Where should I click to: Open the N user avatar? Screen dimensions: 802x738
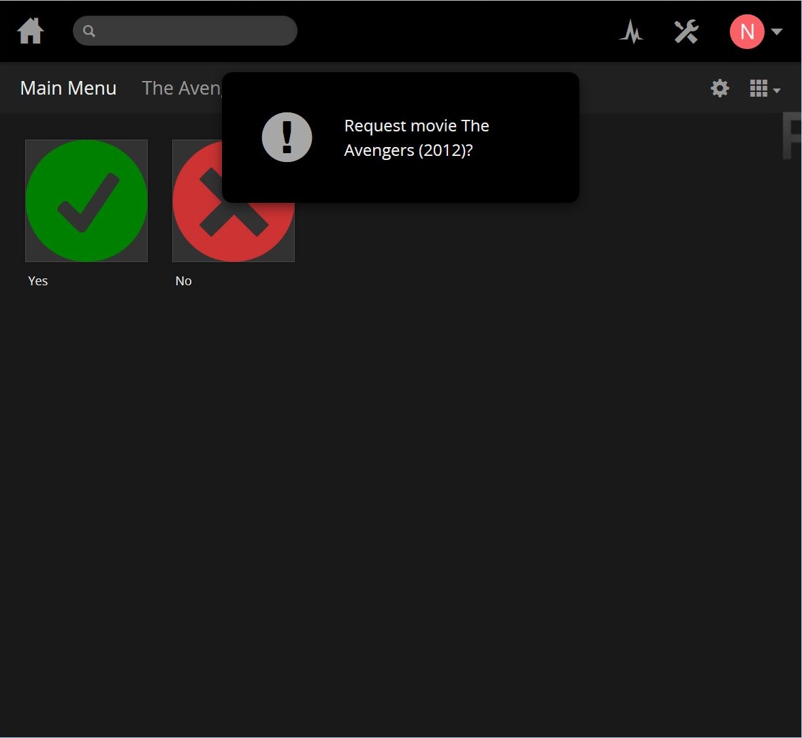point(747,32)
